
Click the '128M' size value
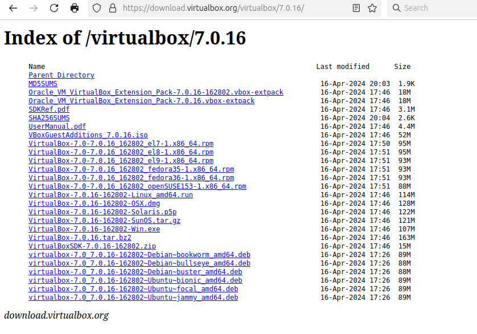coord(407,203)
